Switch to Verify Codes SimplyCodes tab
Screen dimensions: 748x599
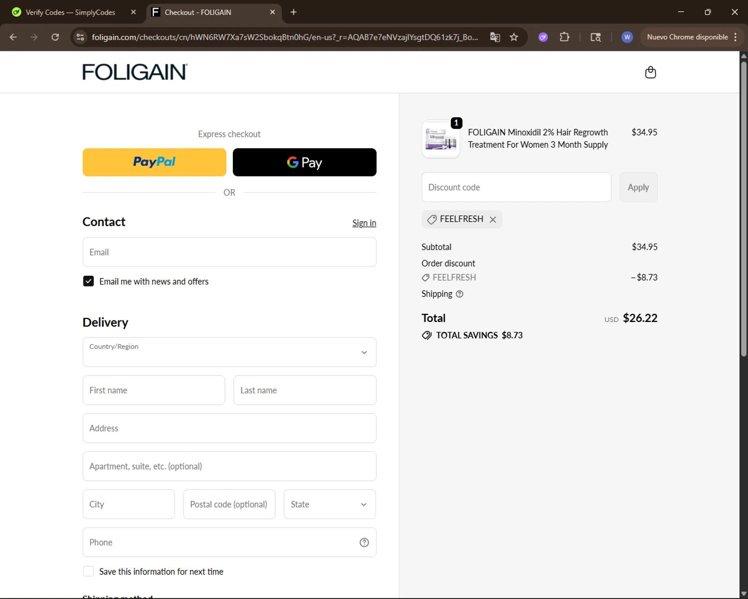tap(70, 12)
